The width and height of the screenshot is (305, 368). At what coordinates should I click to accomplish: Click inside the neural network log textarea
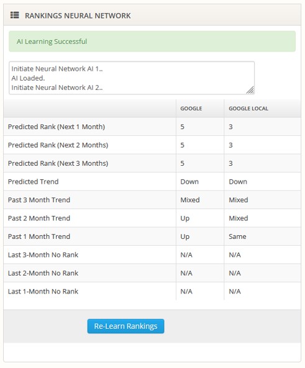tap(132, 78)
